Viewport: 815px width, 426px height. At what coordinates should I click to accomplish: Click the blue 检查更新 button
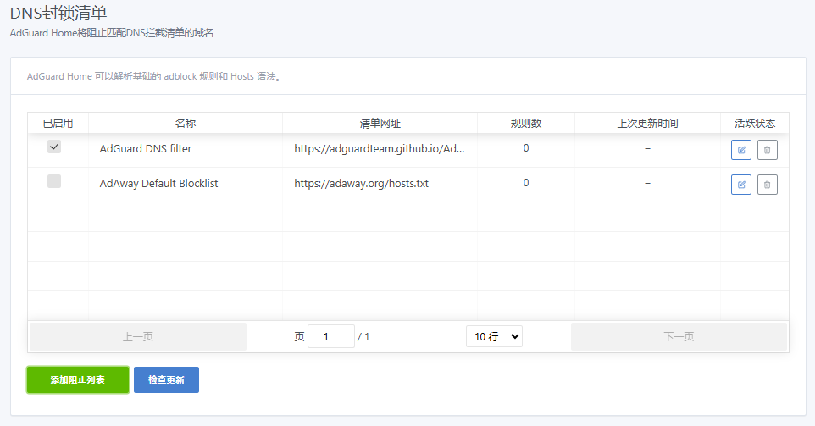(166, 379)
